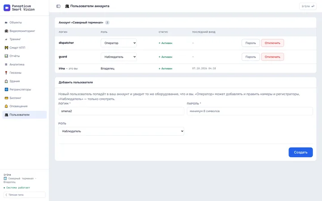322x201 pixels.
Task: Open the Здания section
Action: 25,81
